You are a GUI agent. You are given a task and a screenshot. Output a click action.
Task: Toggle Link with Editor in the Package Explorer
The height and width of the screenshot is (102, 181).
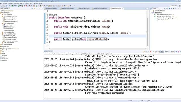(35, 8)
